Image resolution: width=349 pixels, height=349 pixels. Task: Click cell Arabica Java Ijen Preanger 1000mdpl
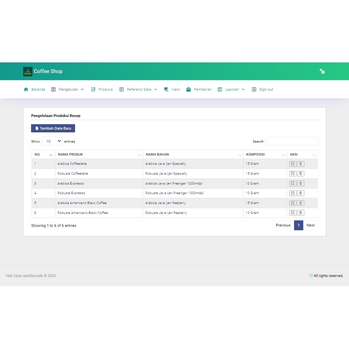193,184
